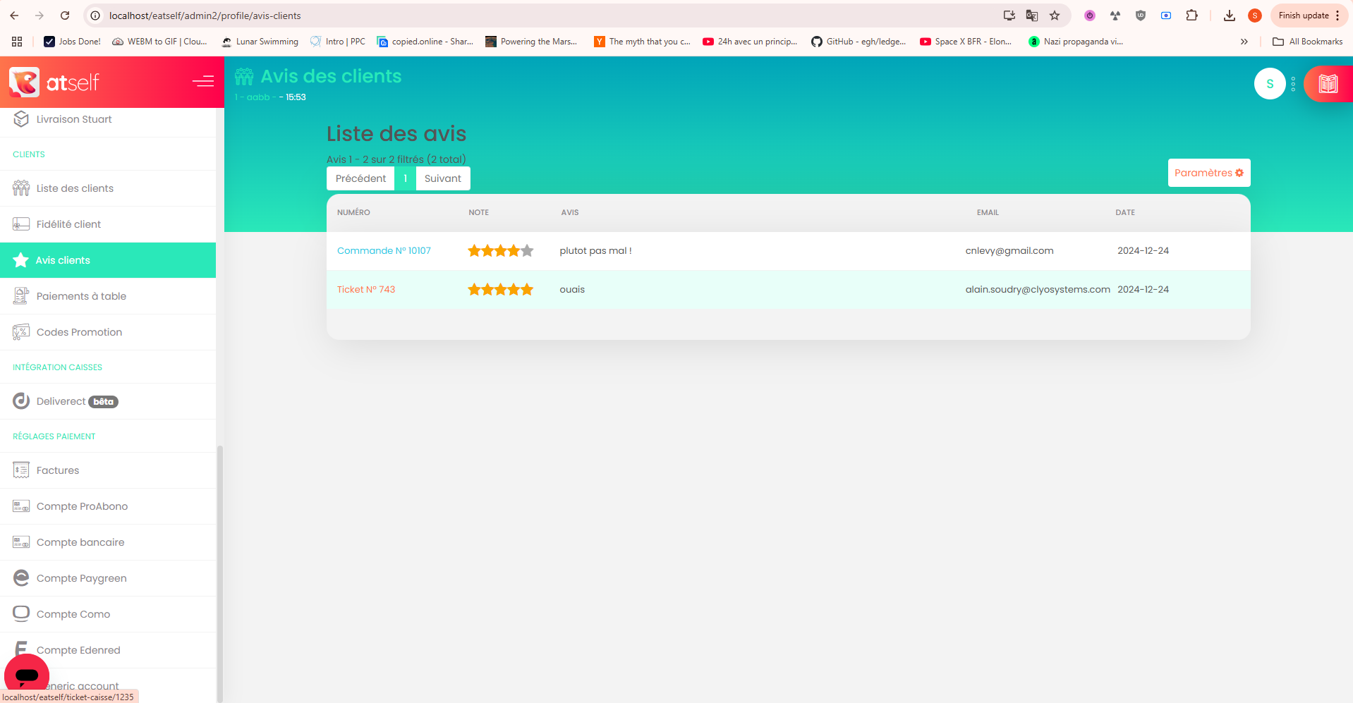Open Paiements à table menu item
Viewport: 1353px width, 703px height.
(x=108, y=296)
